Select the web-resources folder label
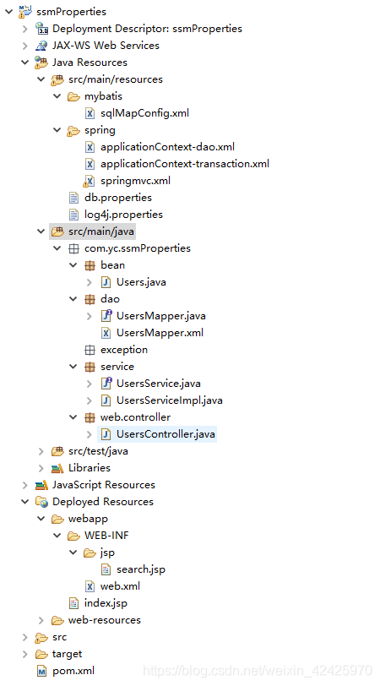Viewport: 380px width, 686px height. tap(105, 620)
